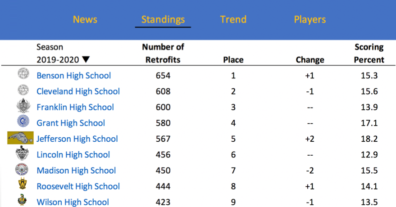
Task: Click the Scoring Percent column header
Action: click(x=369, y=53)
